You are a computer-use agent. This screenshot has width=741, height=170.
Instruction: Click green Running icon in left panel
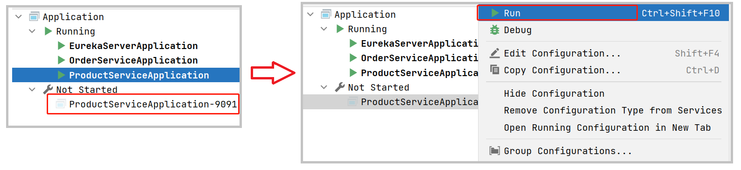point(48,31)
